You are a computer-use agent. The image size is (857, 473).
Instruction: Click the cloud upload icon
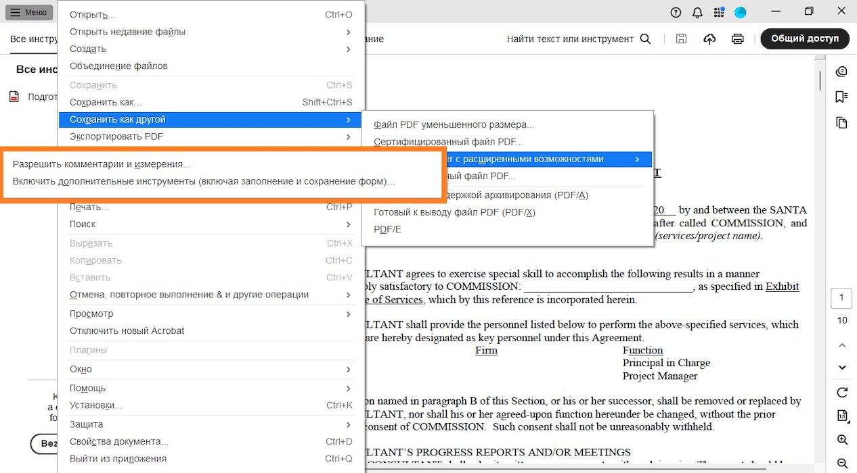tap(709, 39)
